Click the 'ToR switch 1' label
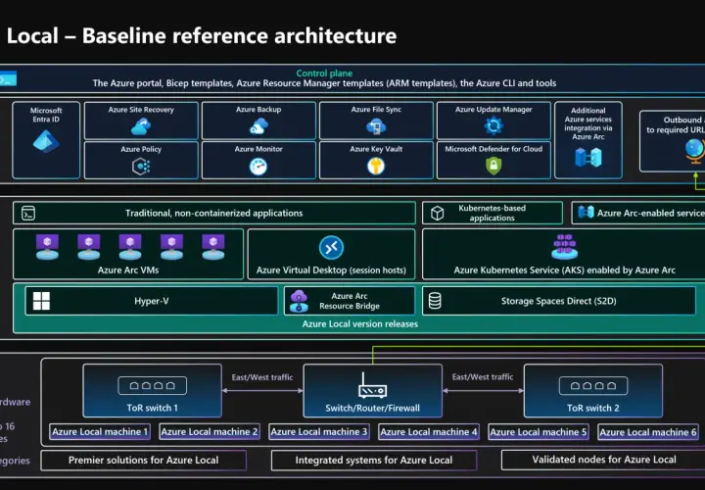Screen dimensions: 705x490 tap(152, 408)
